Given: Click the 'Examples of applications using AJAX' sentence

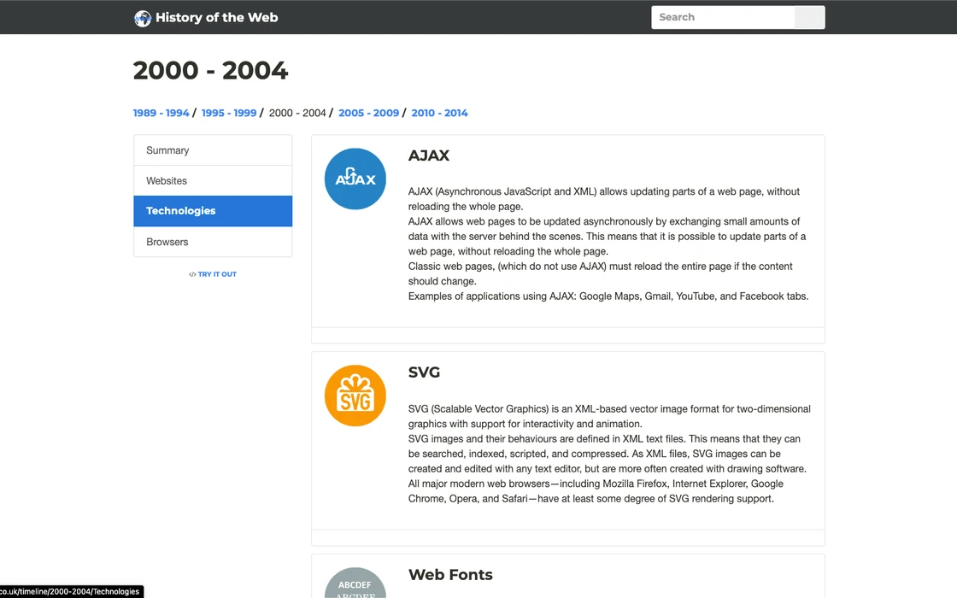Looking at the screenshot, I should [608, 296].
